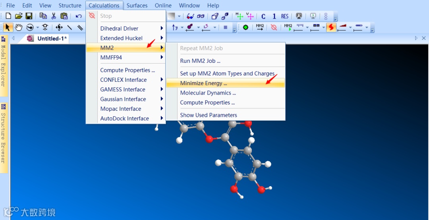Switch to full screen with FS monitor icon

(x=299, y=16)
